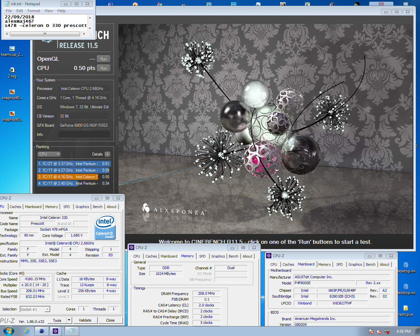Viewport: 420px width, 336px height.
Task: Activate the Notepad taskbar button
Action: coord(72,331)
